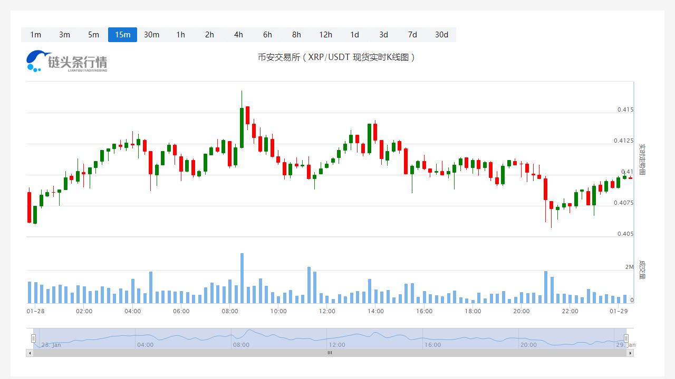Pick the 3d interval tab
The height and width of the screenshot is (379, 675).
point(383,35)
